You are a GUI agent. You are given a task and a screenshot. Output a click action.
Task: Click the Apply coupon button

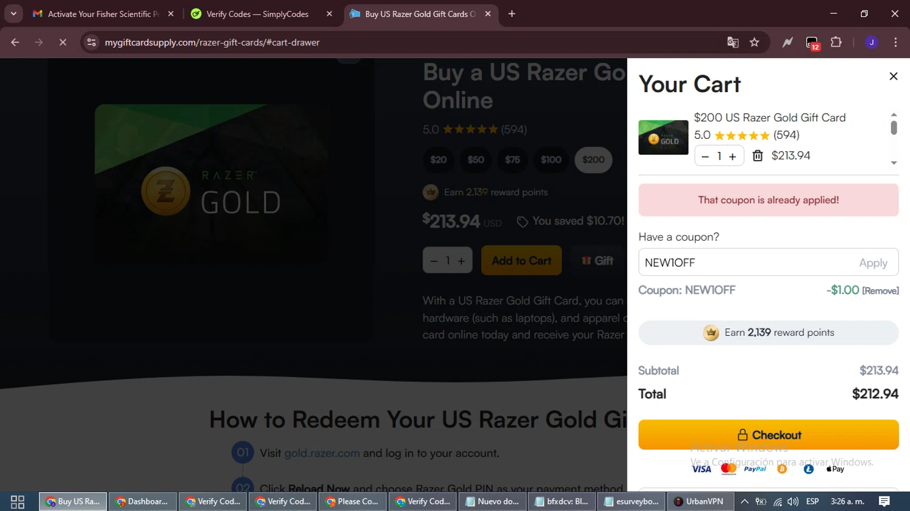click(x=873, y=262)
